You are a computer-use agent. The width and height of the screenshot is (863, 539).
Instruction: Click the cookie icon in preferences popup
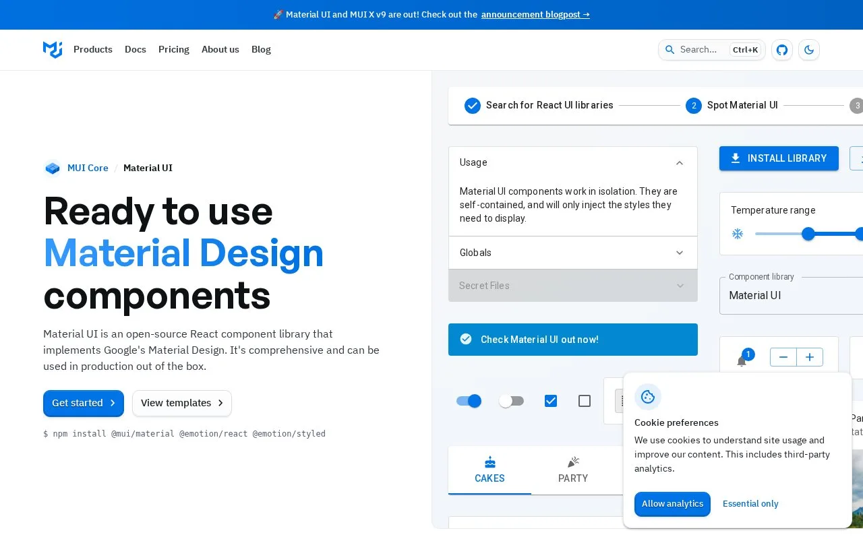pyautogui.click(x=648, y=397)
